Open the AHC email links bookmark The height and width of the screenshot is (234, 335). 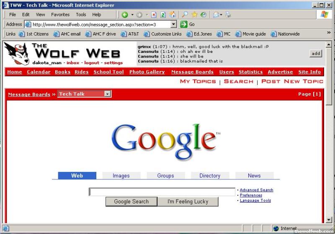67,34
